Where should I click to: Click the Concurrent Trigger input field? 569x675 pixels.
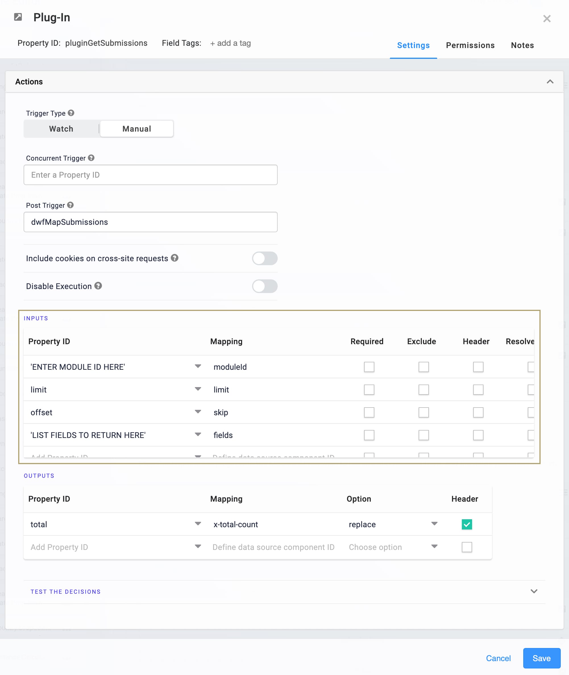coord(151,175)
